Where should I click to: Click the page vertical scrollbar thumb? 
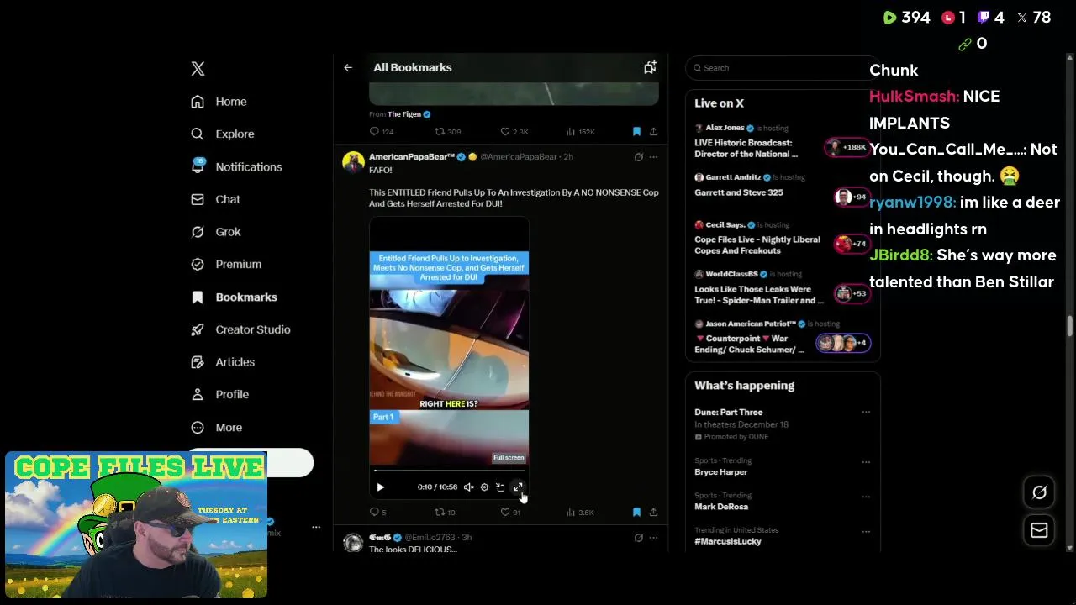[x=1069, y=326]
